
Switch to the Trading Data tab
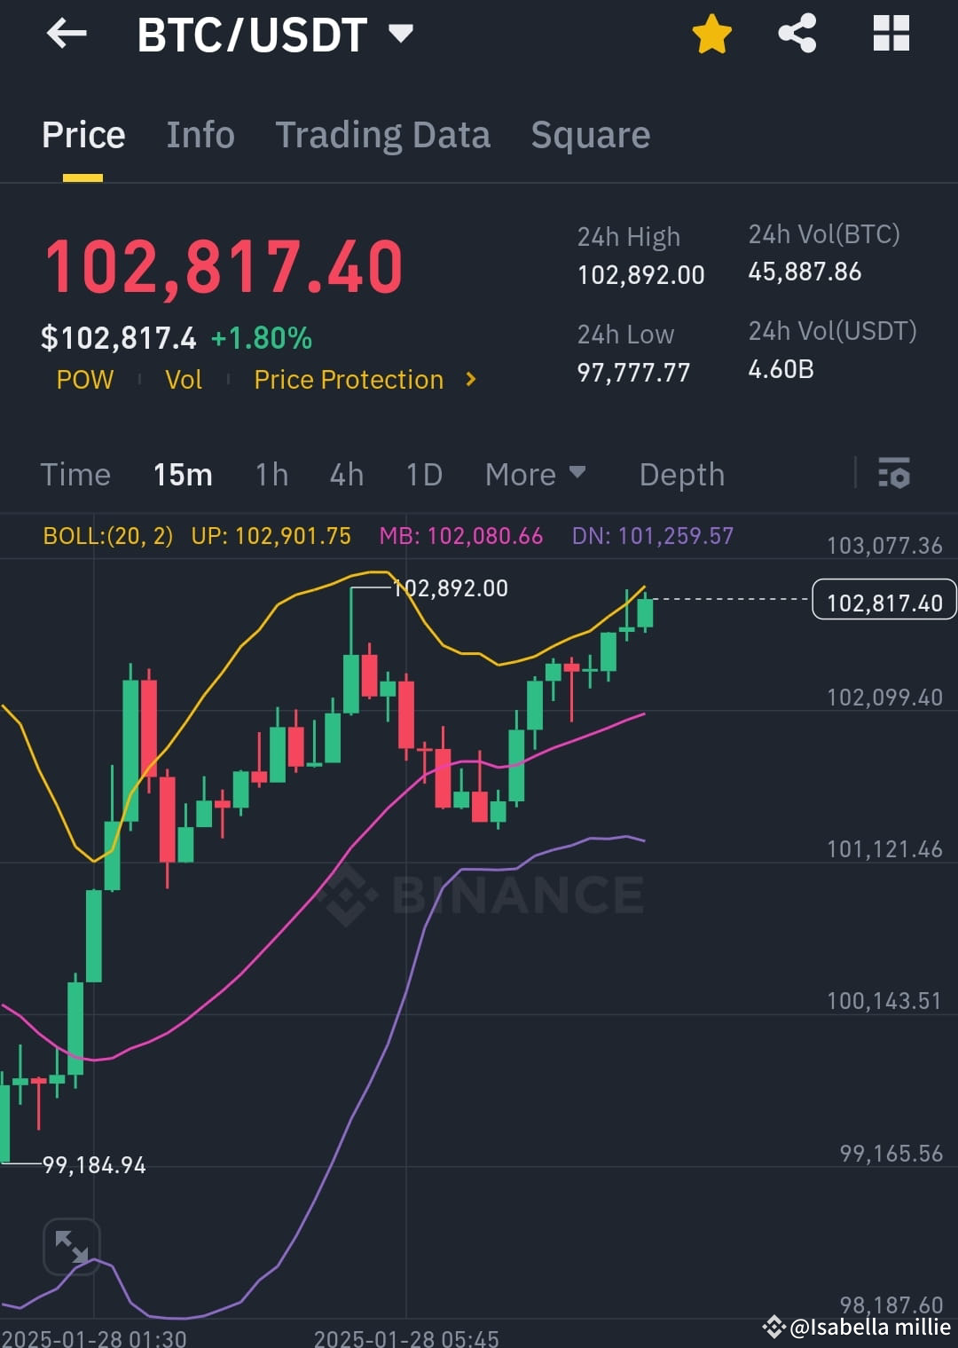(x=383, y=134)
